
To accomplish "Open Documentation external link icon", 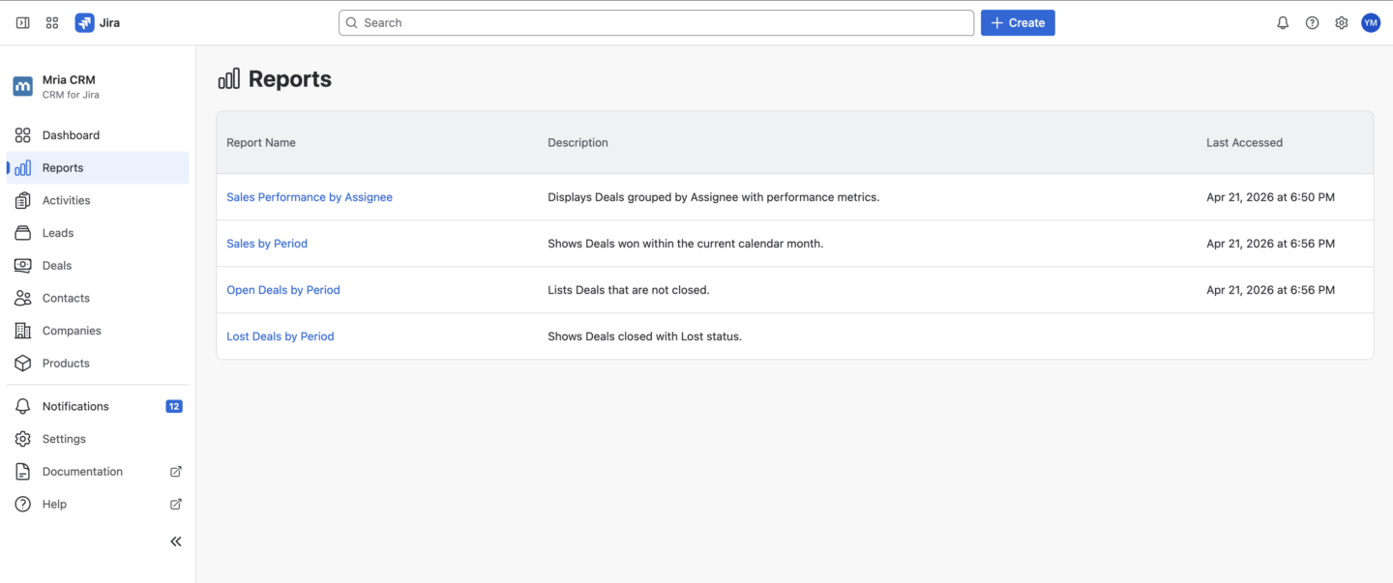I will click(176, 472).
